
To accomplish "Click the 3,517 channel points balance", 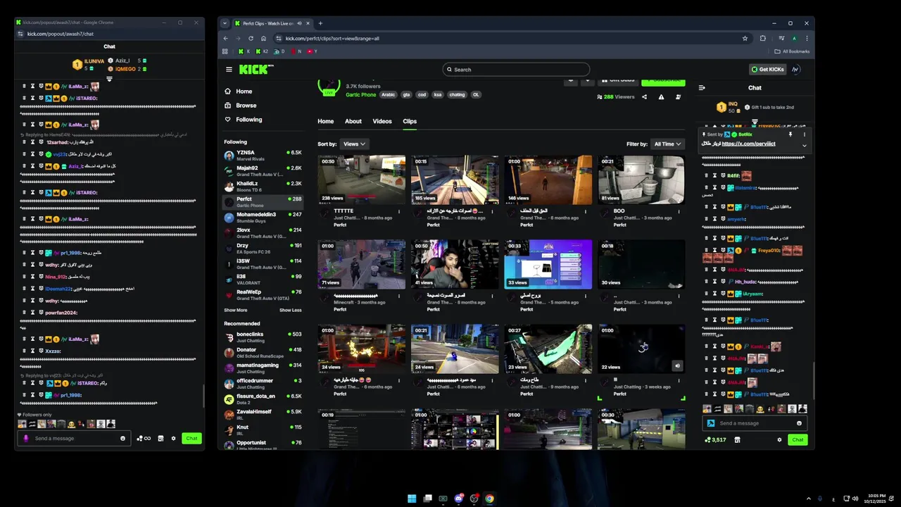I will (715, 440).
